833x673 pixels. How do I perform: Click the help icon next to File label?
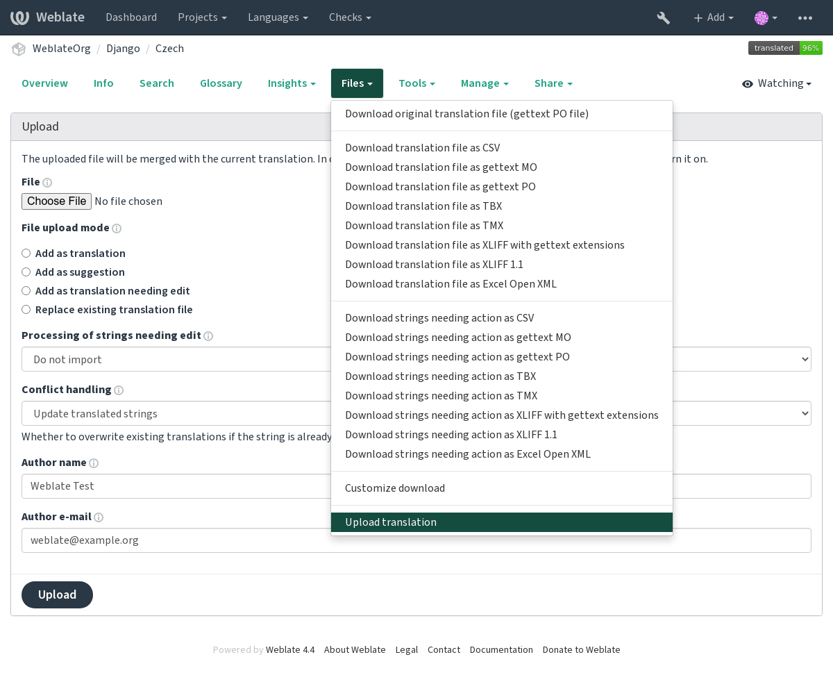(47, 183)
